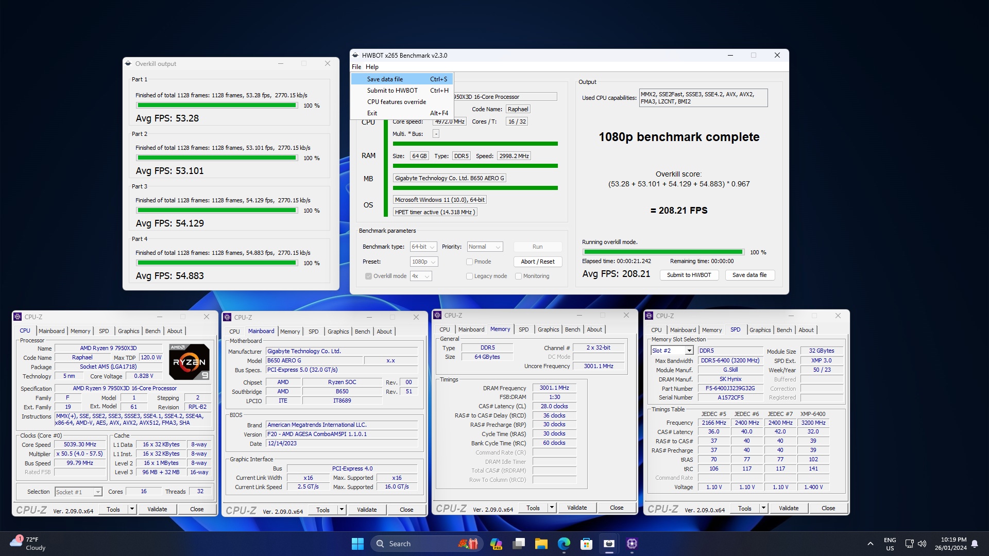Open the Overkill 4x multiplier dropdown
989x556 pixels.
[421, 276]
